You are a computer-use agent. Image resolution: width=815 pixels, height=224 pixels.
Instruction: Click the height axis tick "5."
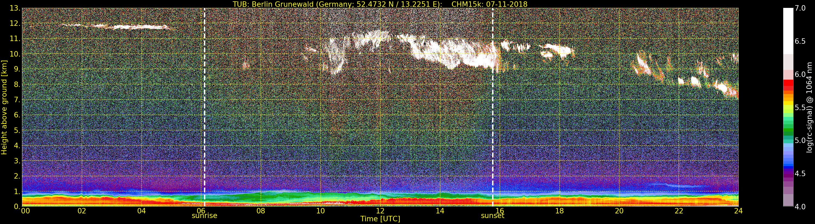[17, 130]
